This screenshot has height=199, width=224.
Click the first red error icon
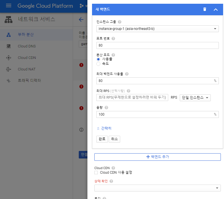click(x=81, y=65)
